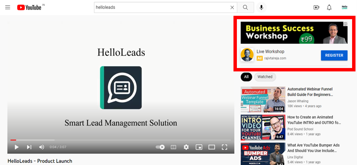Image resolution: width=357 pixels, height=165 pixels.
Task: Open Automated Webinar Funnel Build Guide title
Action: (310, 92)
